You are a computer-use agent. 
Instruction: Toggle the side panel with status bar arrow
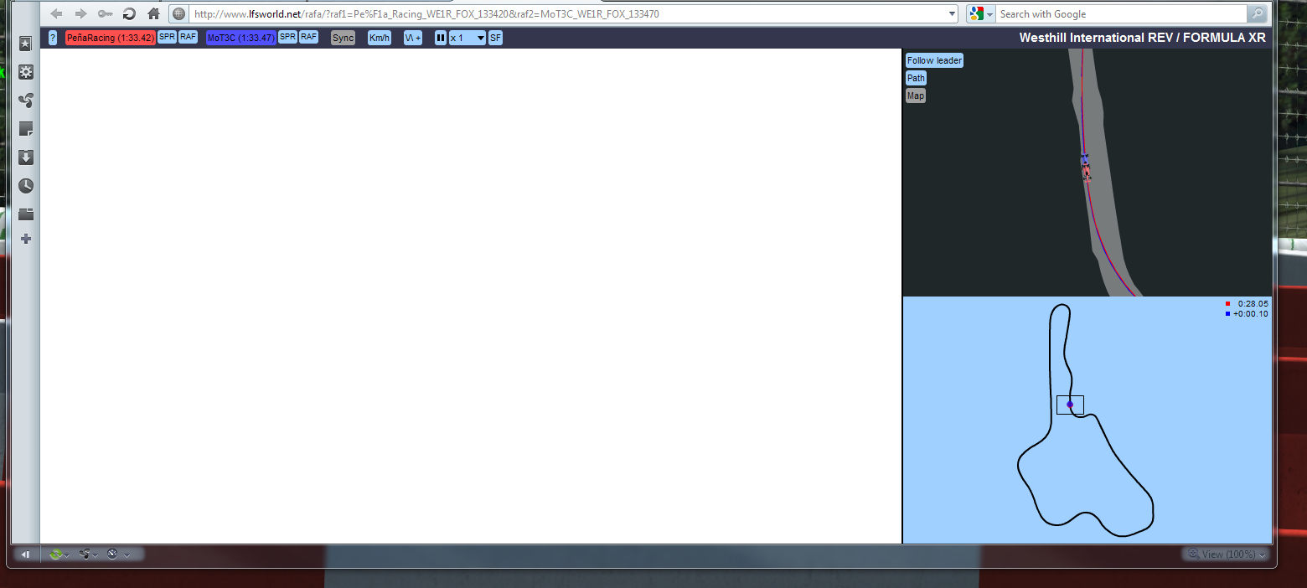tap(25, 554)
